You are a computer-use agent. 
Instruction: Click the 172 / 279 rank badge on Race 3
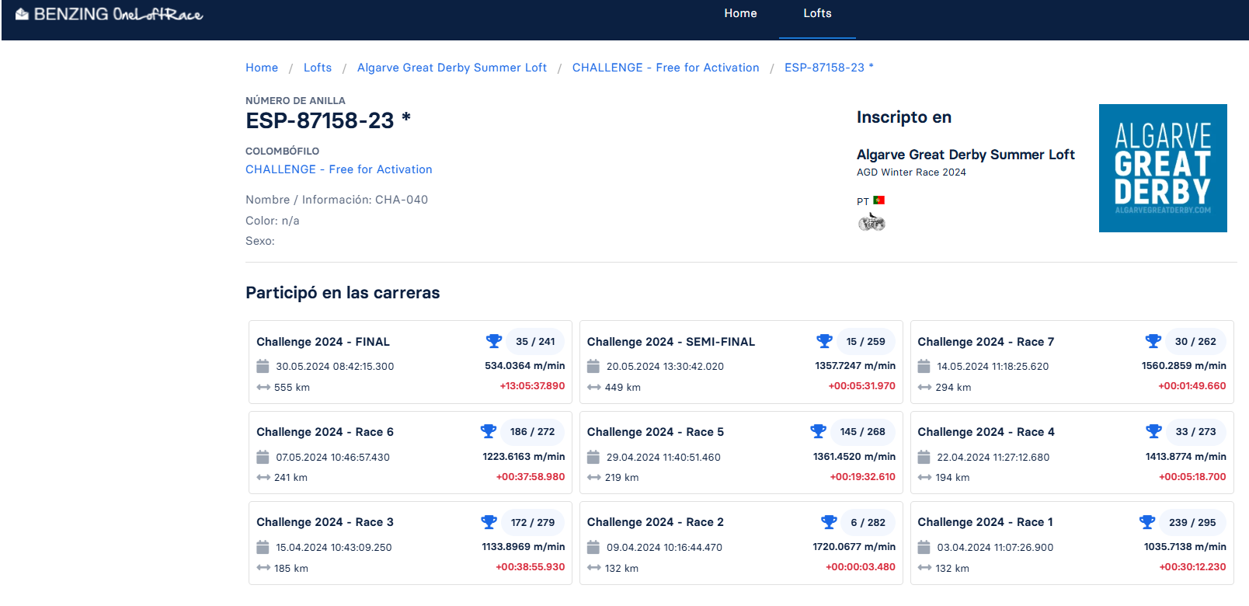(x=532, y=522)
